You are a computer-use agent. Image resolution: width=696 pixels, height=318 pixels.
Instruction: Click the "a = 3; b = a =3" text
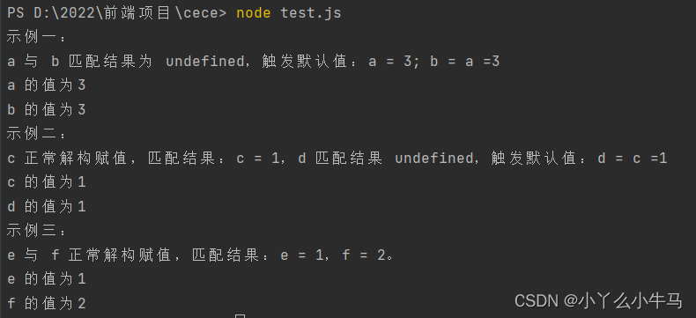[434, 61]
